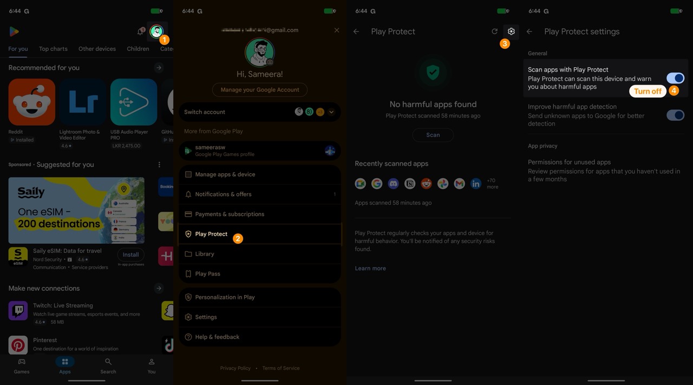Open Manage apps & device
Screen dimensions: 693x385
pyautogui.click(x=260, y=174)
